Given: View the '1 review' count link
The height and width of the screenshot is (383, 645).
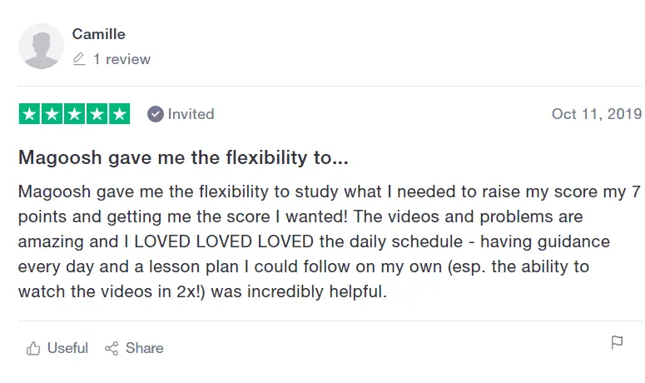Looking at the screenshot, I should [122, 59].
